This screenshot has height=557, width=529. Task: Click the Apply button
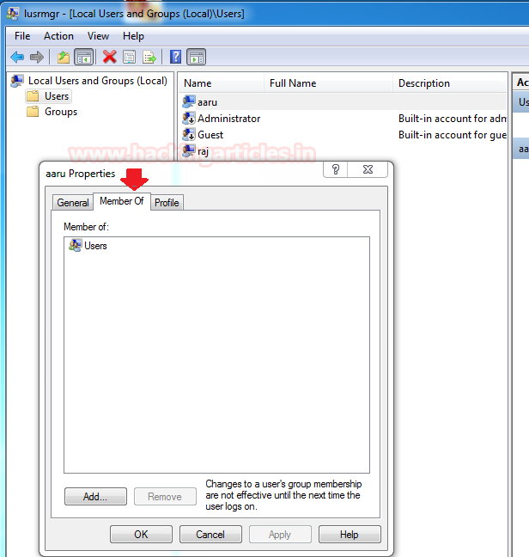point(280,535)
